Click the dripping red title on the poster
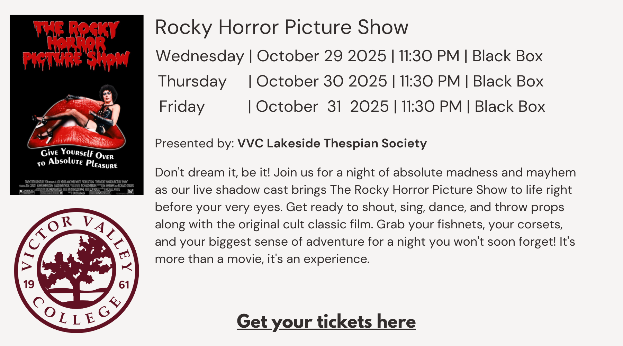Viewport: 623px width, 346px height. [x=76, y=45]
